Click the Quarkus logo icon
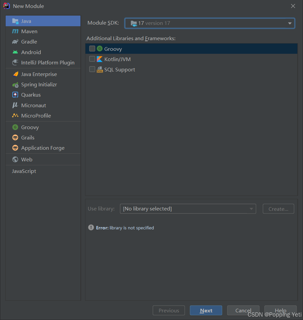Screen dimensions: 303x320 15,95
